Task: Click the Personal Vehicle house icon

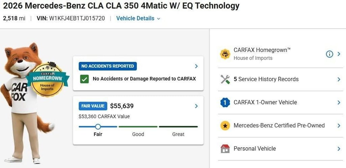Action: (x=225, y=149)
